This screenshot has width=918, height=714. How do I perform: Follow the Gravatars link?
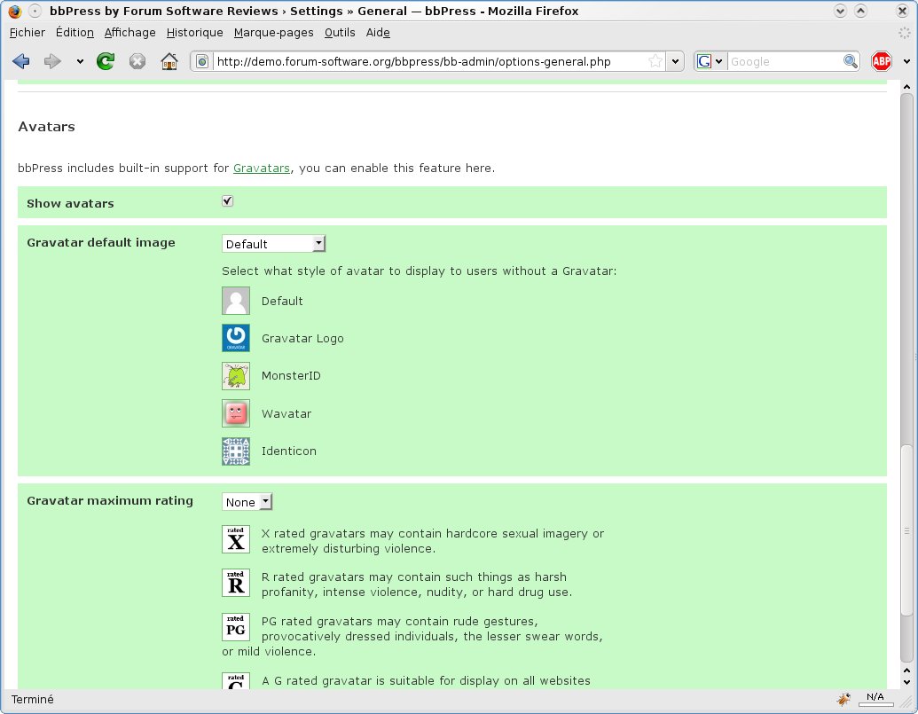(261, 168)
